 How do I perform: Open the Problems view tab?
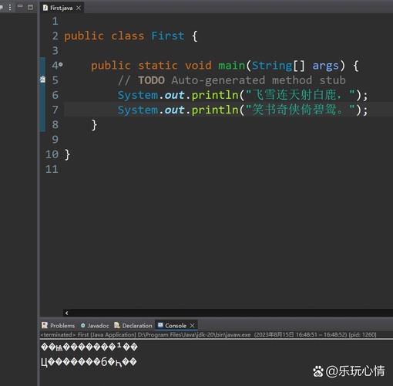(59, 326)
